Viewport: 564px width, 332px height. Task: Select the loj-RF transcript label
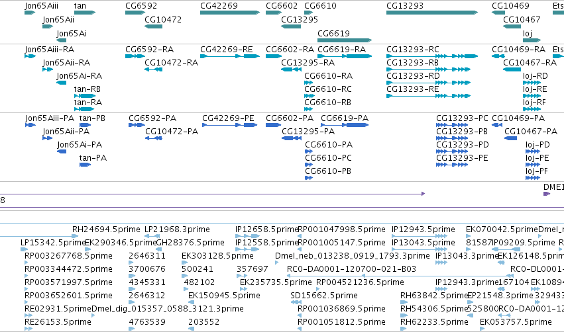tap(534, 103)
